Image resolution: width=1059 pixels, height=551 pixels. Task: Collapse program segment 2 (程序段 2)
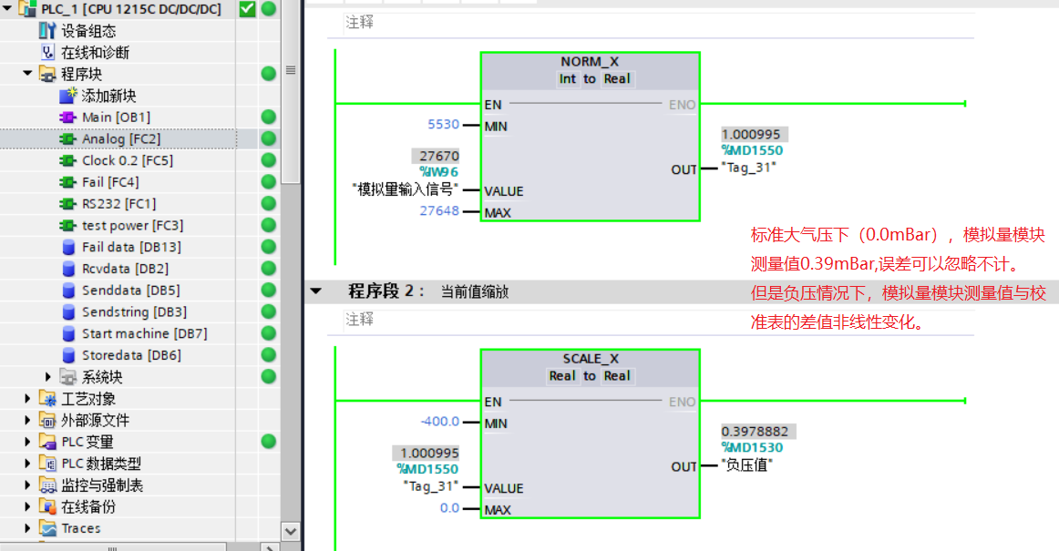(x=316, y=291)
